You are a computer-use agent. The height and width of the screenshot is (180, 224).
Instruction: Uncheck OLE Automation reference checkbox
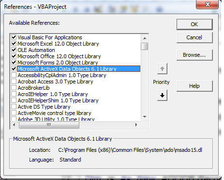[x=14, y=50]
